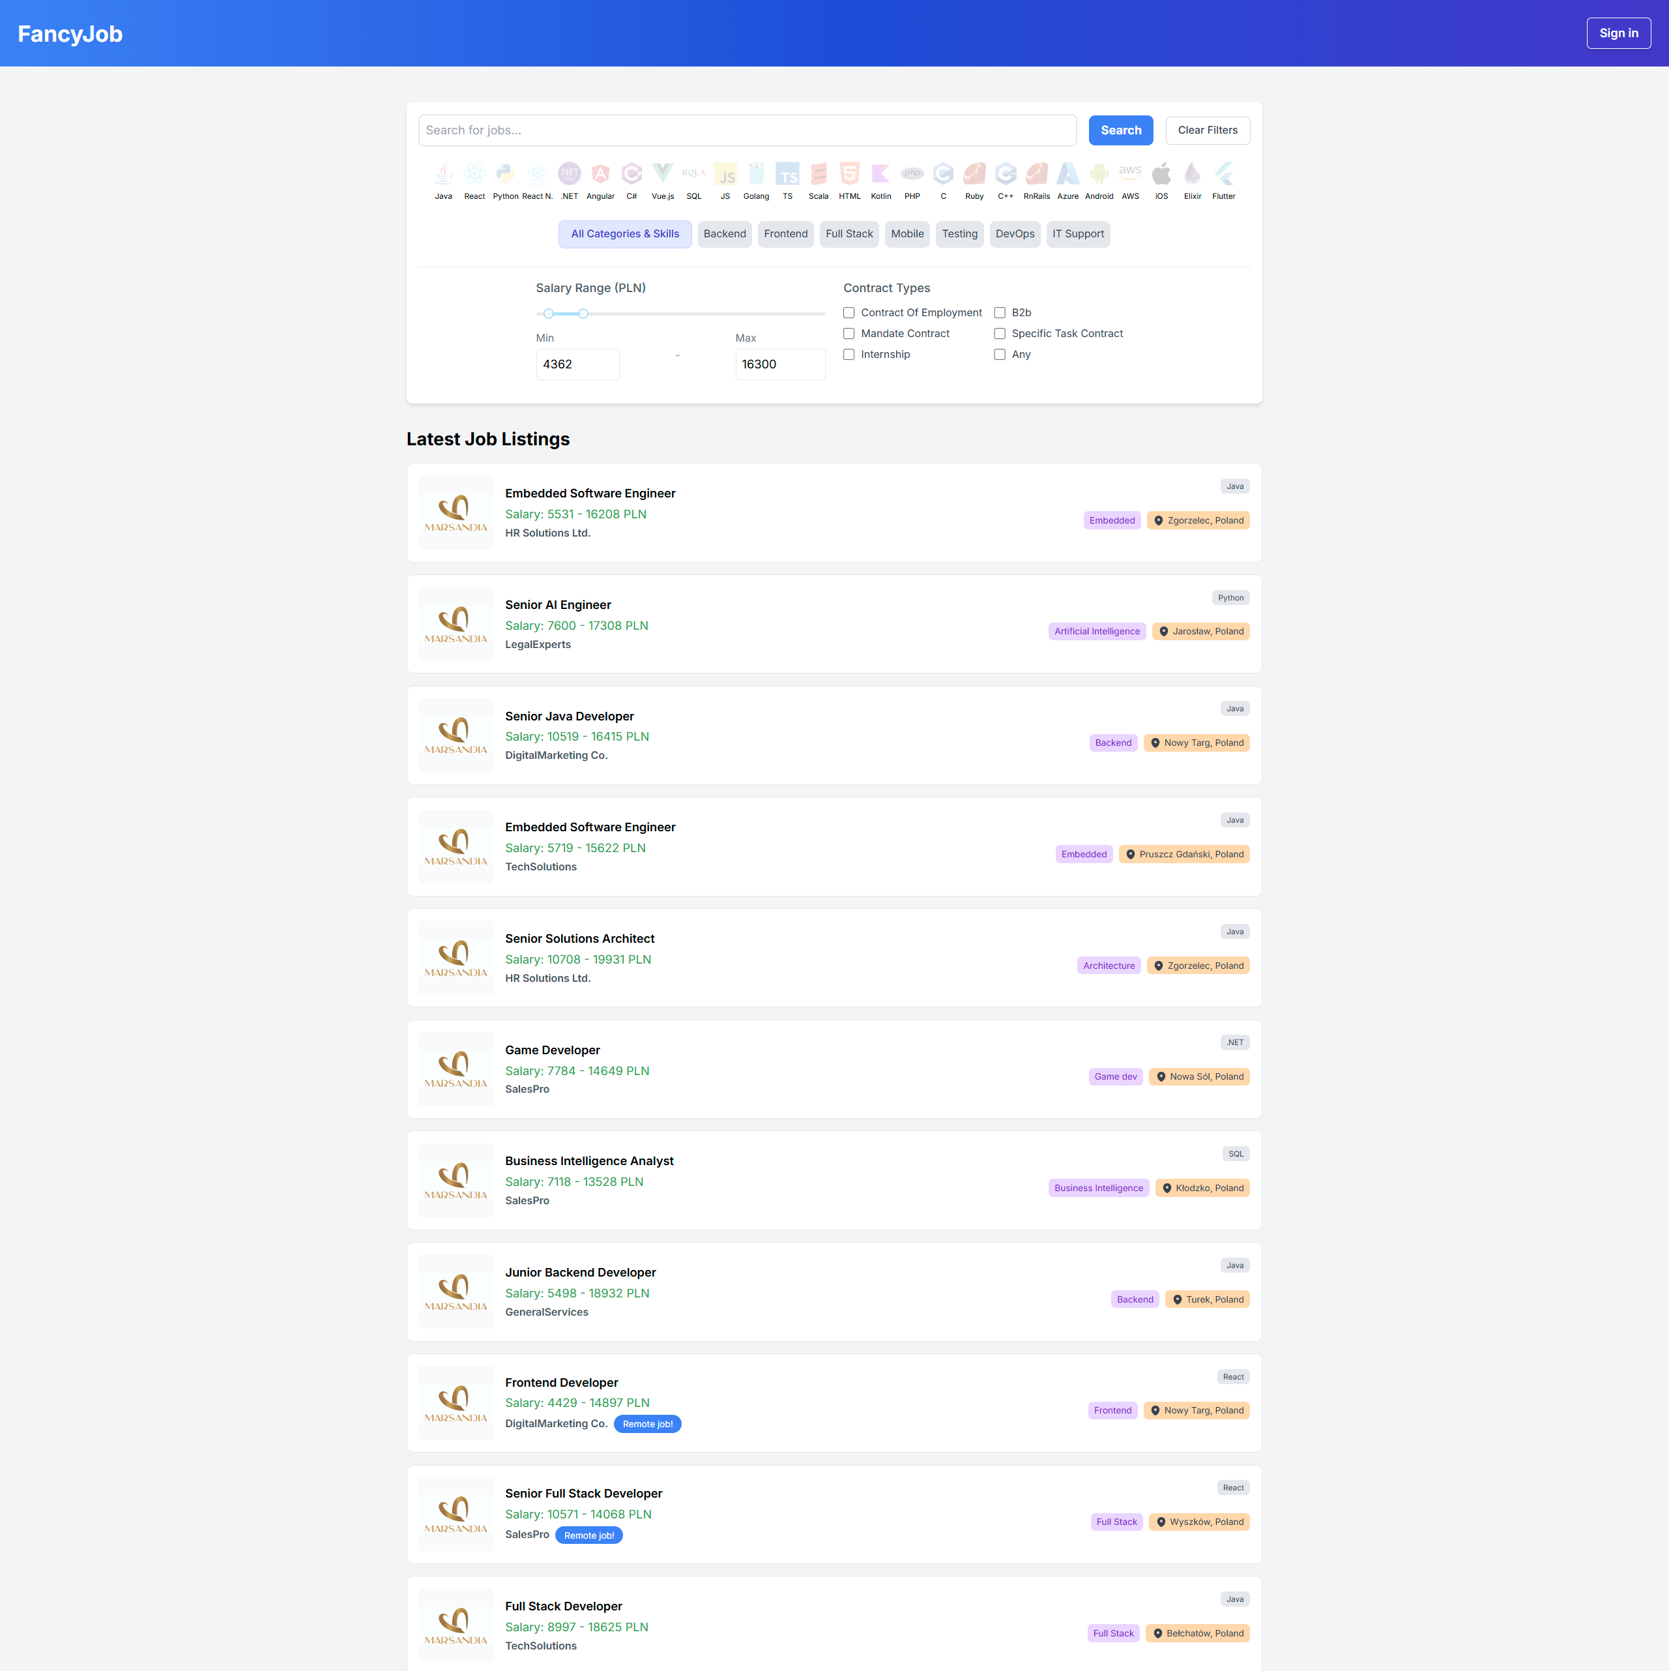Select the Android skill icon
The image size is (1669, 1671).
pos(1099,175)
